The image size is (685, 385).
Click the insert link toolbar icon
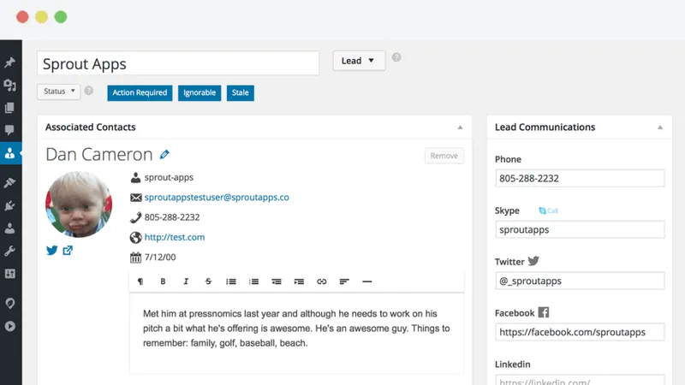[322, 281]
